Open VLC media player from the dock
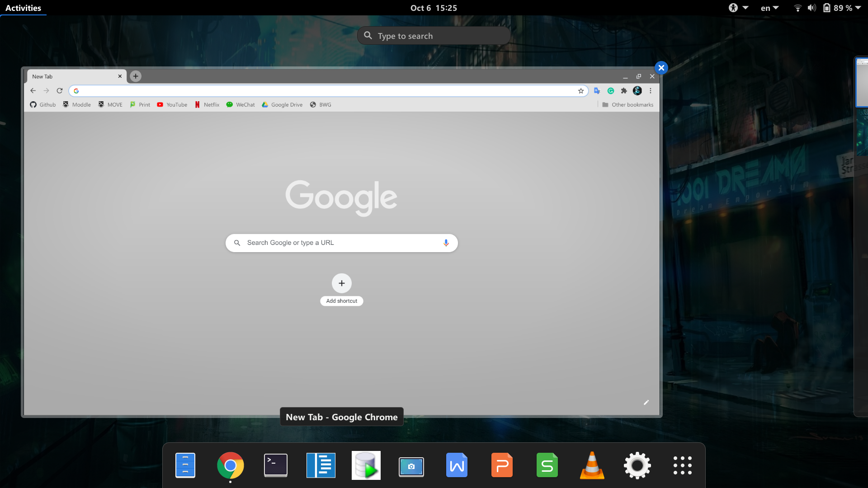868x488 pixels. pyautogui.click(x=592, y=465)
